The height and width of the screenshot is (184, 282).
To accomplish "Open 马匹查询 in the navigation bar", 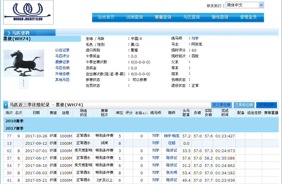I will 191,17.
